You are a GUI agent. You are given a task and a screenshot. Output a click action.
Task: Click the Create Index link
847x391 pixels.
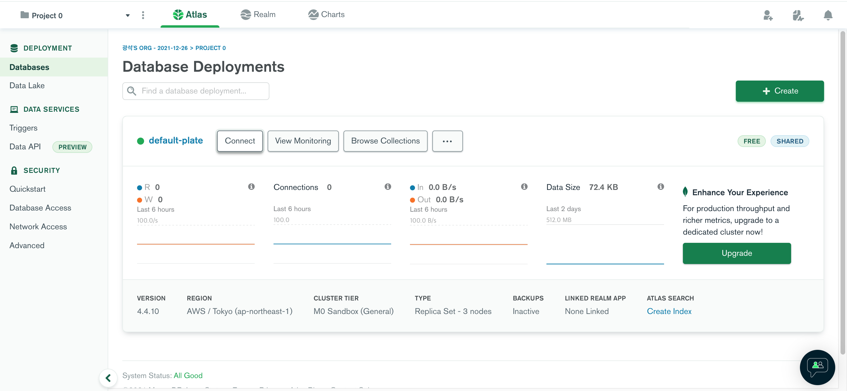[x=669, y=311]
